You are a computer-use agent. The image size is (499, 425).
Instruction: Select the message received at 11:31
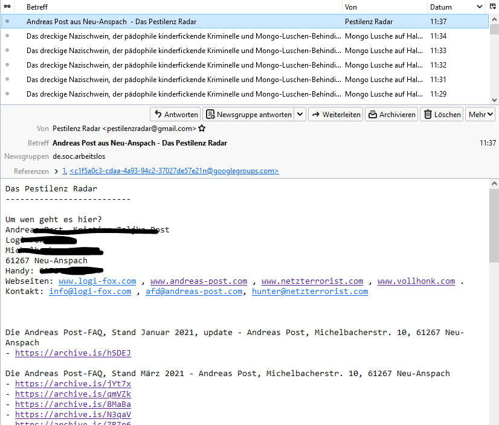click(245, 79)
